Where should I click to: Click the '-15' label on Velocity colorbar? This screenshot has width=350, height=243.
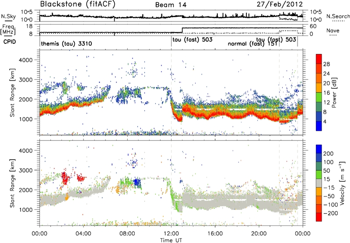(x=329, y=187)
